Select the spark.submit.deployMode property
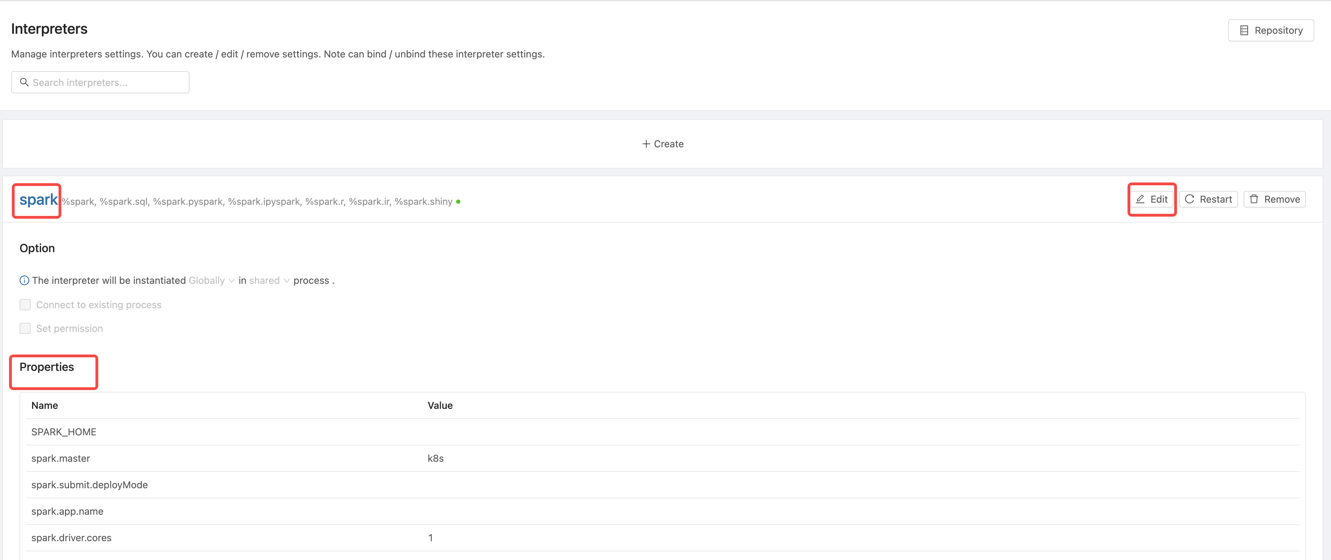The image size is (1331, 560). [90, 484]
